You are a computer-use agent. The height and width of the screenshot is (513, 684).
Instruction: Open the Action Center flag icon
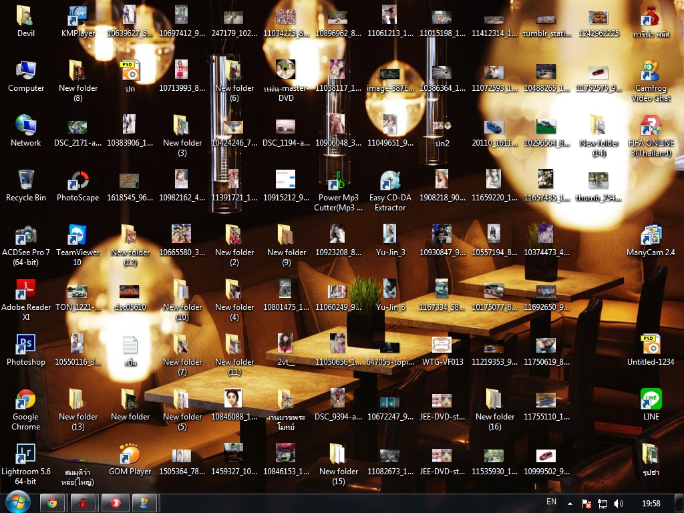[586, 504]
